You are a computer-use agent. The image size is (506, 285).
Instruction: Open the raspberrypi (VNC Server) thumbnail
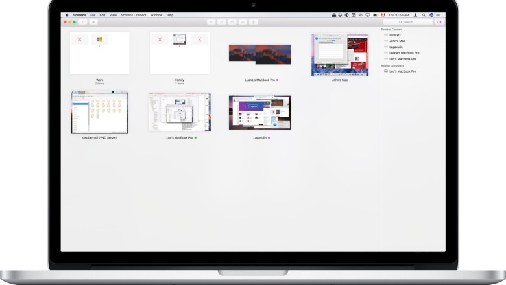click(99, 113)
